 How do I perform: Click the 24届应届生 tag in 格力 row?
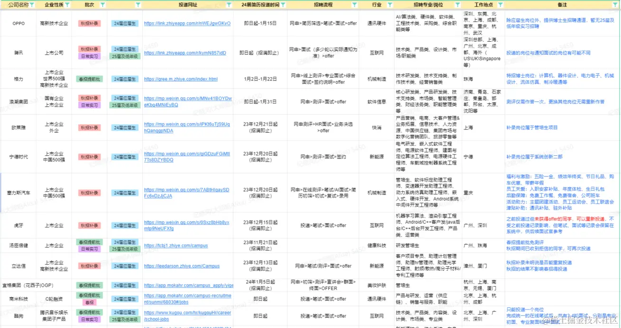pyautogui.click(x=124, y=79)
